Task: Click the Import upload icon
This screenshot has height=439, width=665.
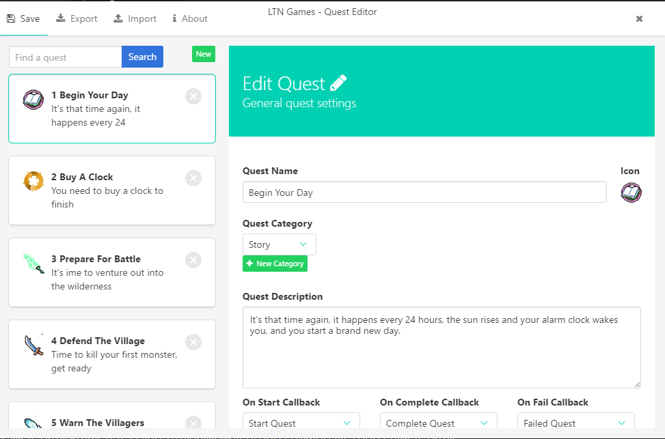Action: pos(118,18)
